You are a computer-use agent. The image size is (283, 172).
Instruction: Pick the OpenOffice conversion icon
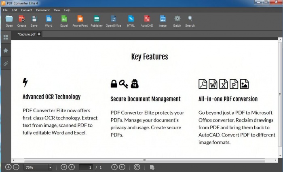click(113, 21)
